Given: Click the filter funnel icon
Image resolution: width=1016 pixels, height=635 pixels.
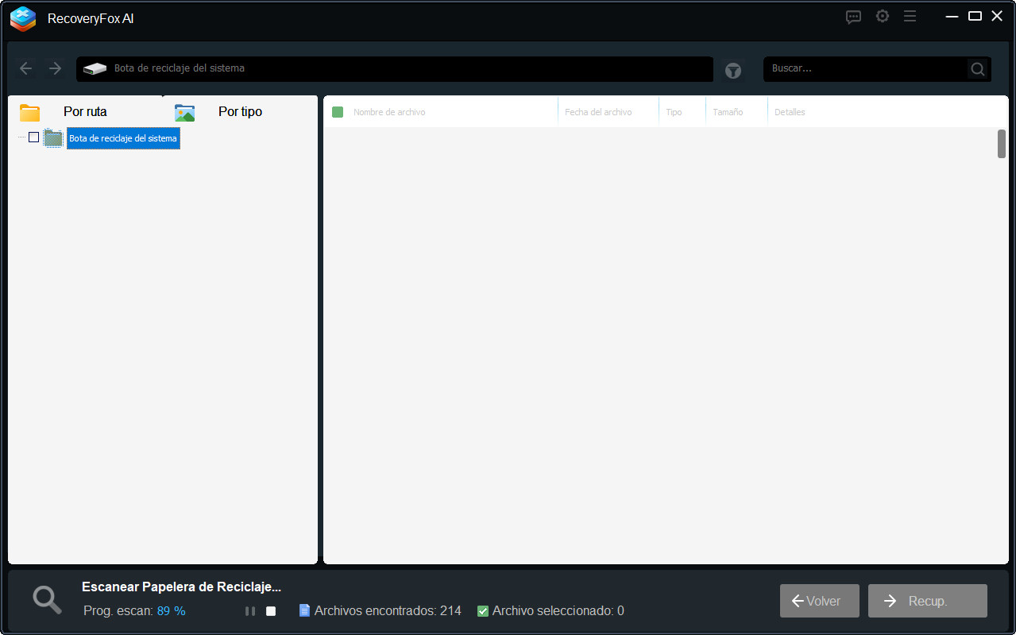Looking at the screenshot, I should (x=732, y=71).
